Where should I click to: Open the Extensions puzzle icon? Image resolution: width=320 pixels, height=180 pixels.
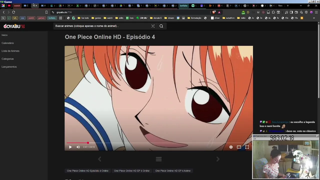click(x=273, y=12)
